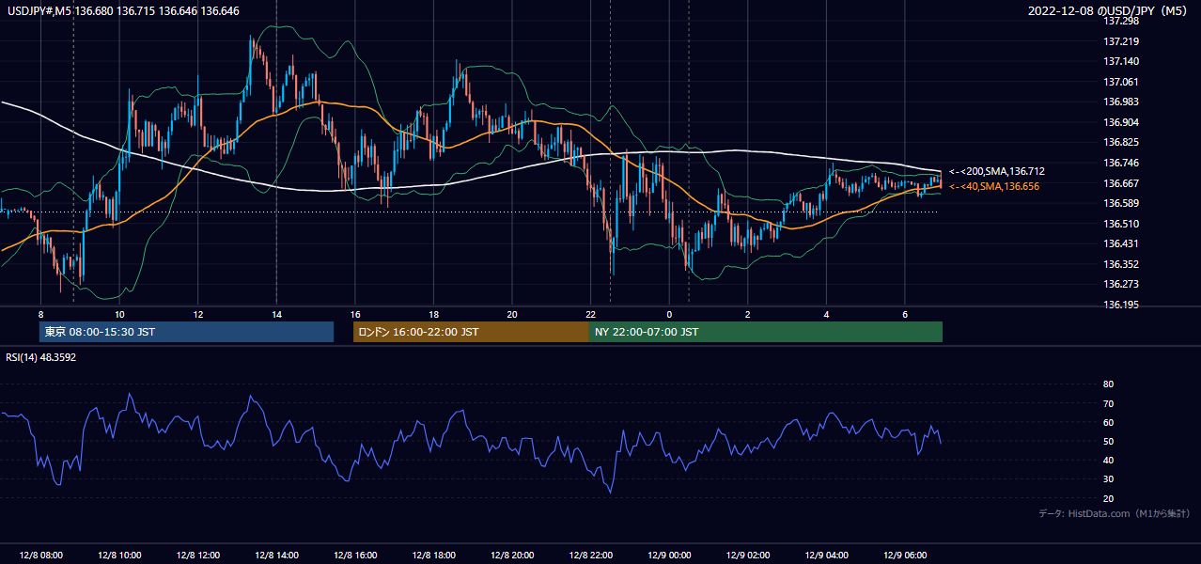The width and height of the screenshot is (1201, 564).
Task: Click RSI scale value 60
Action: point(1108,422)
